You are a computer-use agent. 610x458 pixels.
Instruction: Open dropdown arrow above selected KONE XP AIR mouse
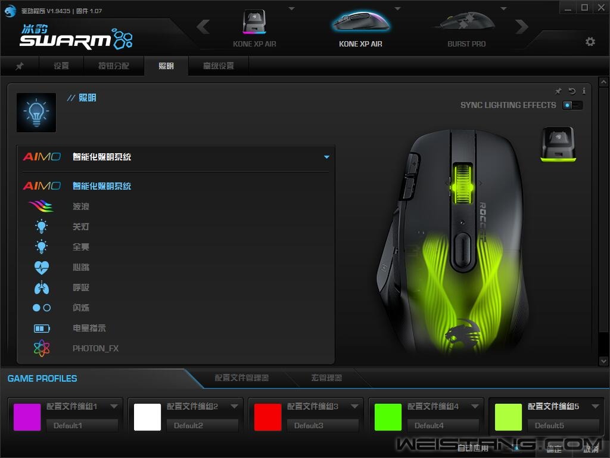(x=397, y=8)
